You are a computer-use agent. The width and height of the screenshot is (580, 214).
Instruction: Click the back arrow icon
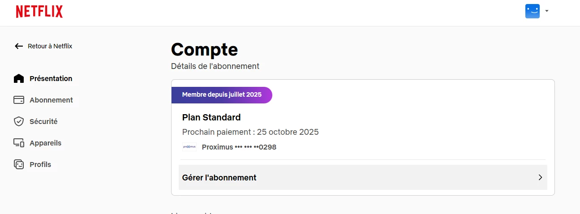pos(19,46)
